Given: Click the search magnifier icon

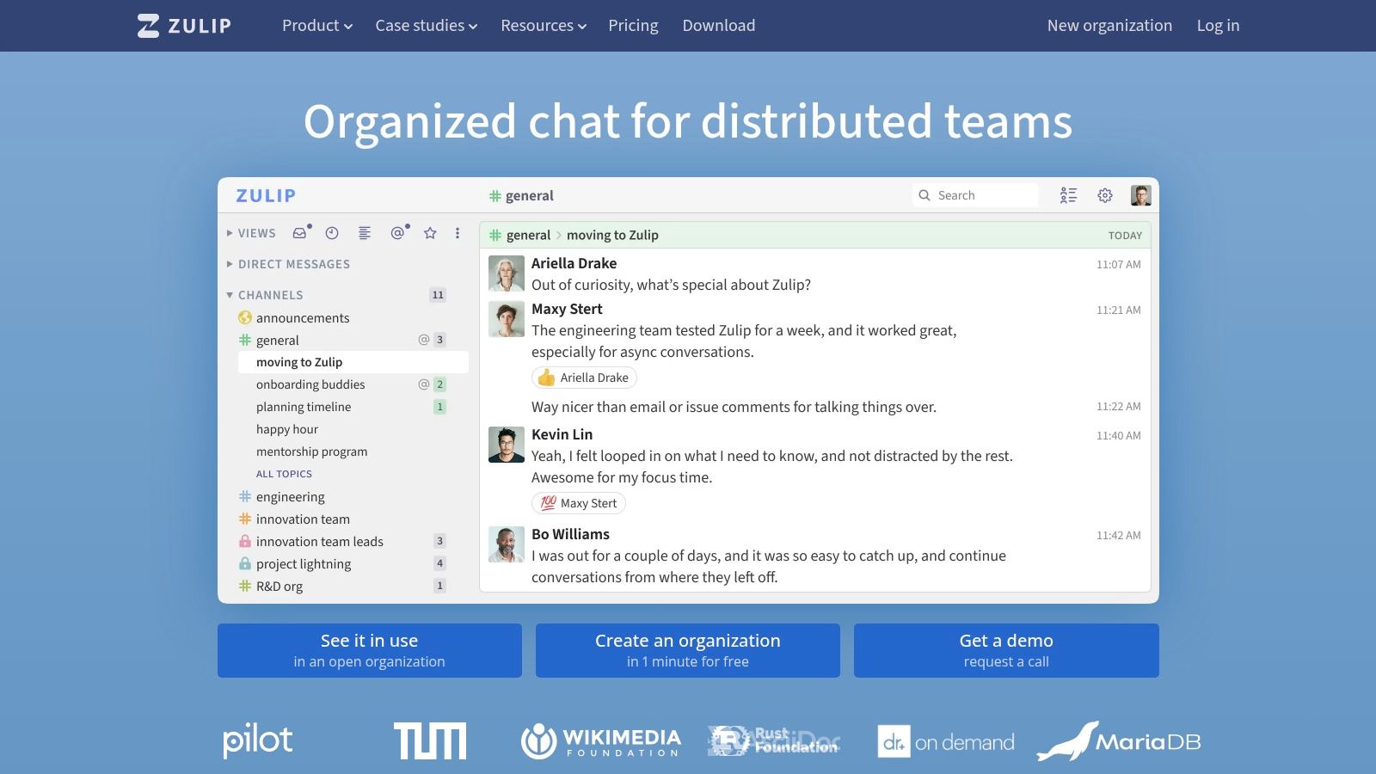Looking at the screenshot, I should click(x=924, y=195).
